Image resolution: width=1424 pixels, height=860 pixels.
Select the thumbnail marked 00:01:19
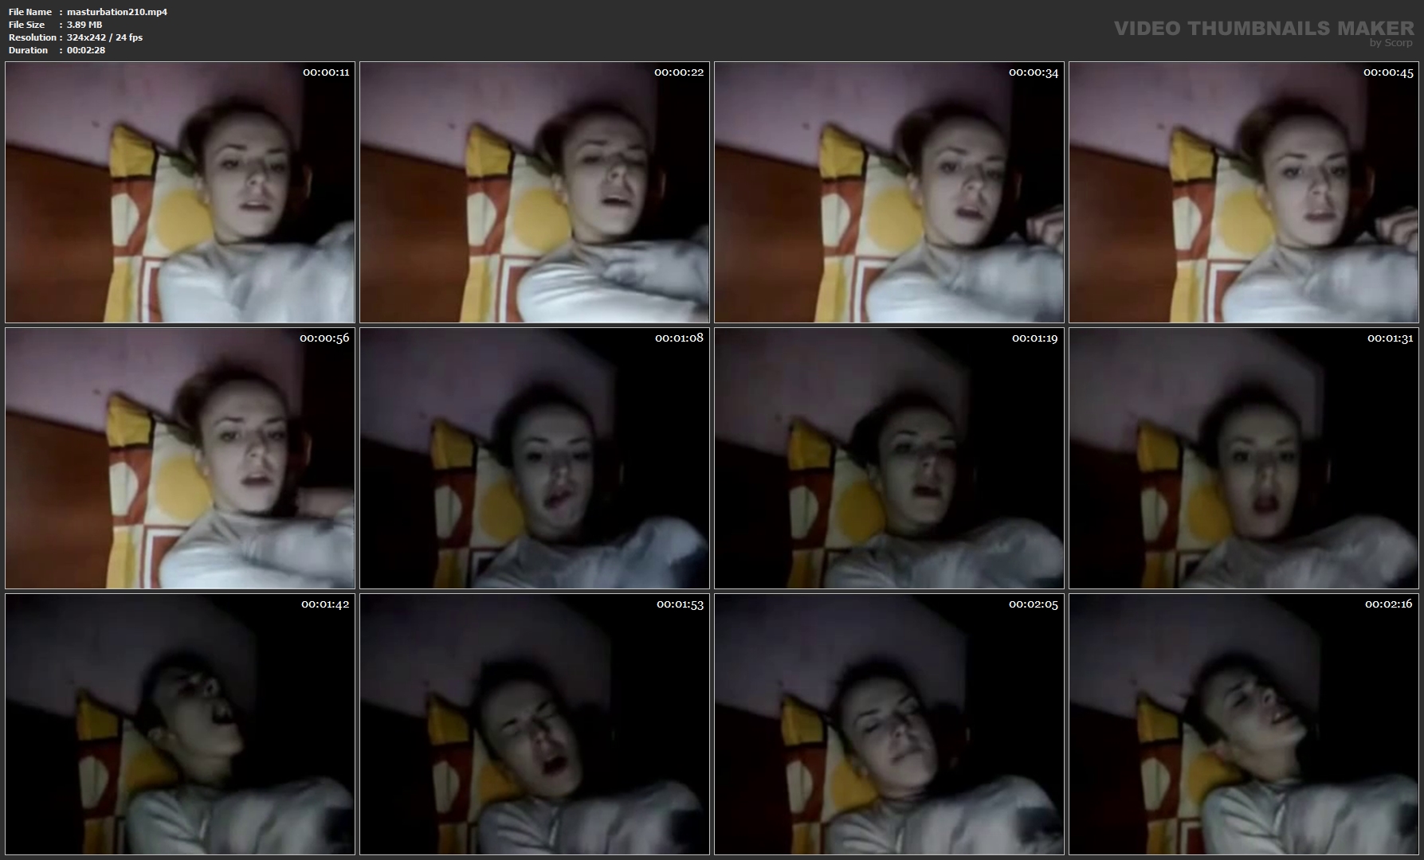[889, 458]
